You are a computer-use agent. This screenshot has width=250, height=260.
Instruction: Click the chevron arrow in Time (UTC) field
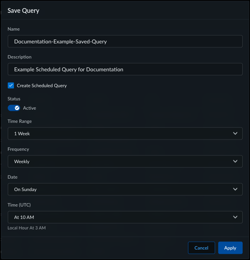235,217
